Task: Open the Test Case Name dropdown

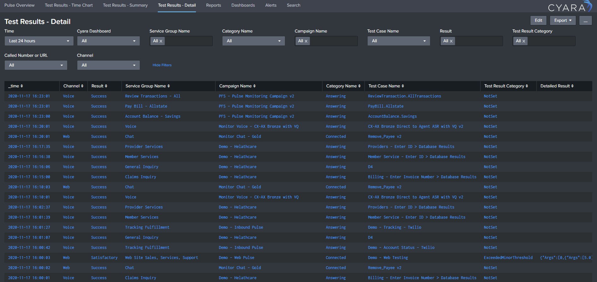Action: pyautogui.click(x=399, y=41)
